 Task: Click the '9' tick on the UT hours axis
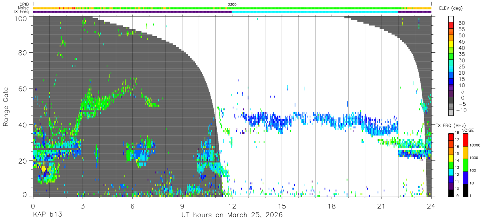(x=182, y=206)
